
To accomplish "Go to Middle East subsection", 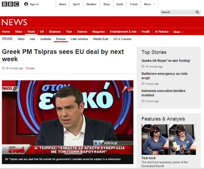I will pyautogui.click(x=101, y=39).
